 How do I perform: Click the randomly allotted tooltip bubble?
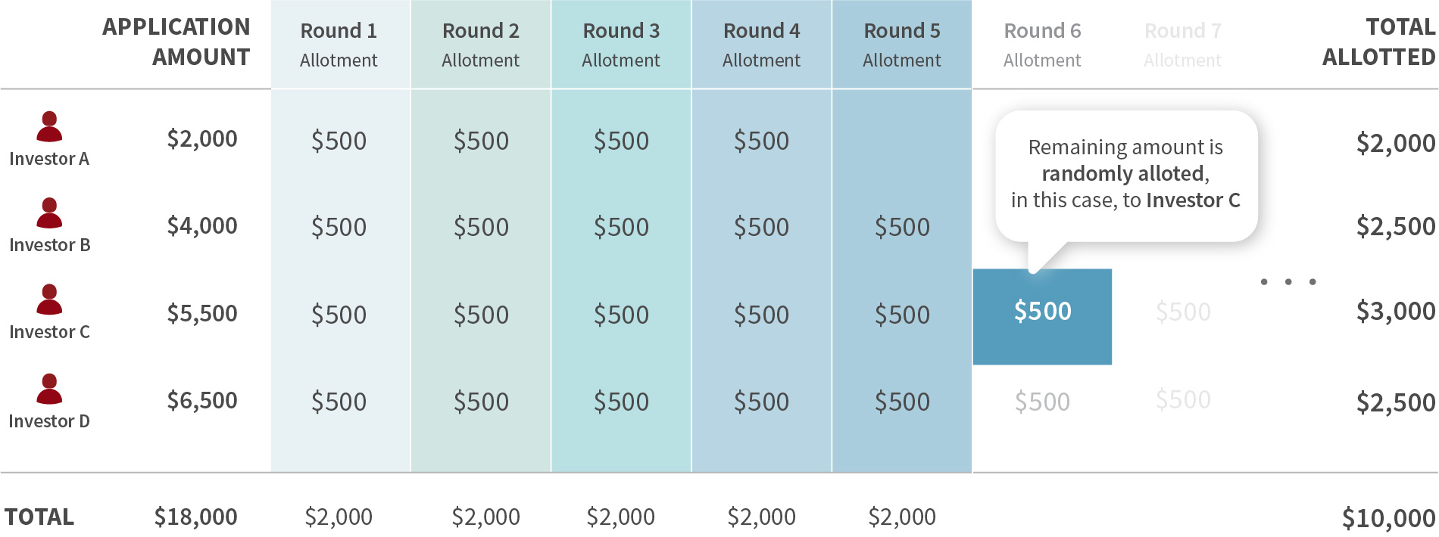tap(1126, 176)
